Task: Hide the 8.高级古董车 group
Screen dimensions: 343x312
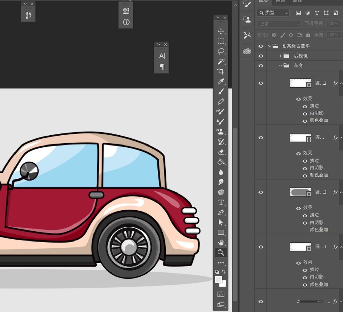Action: tap(261, 46)
